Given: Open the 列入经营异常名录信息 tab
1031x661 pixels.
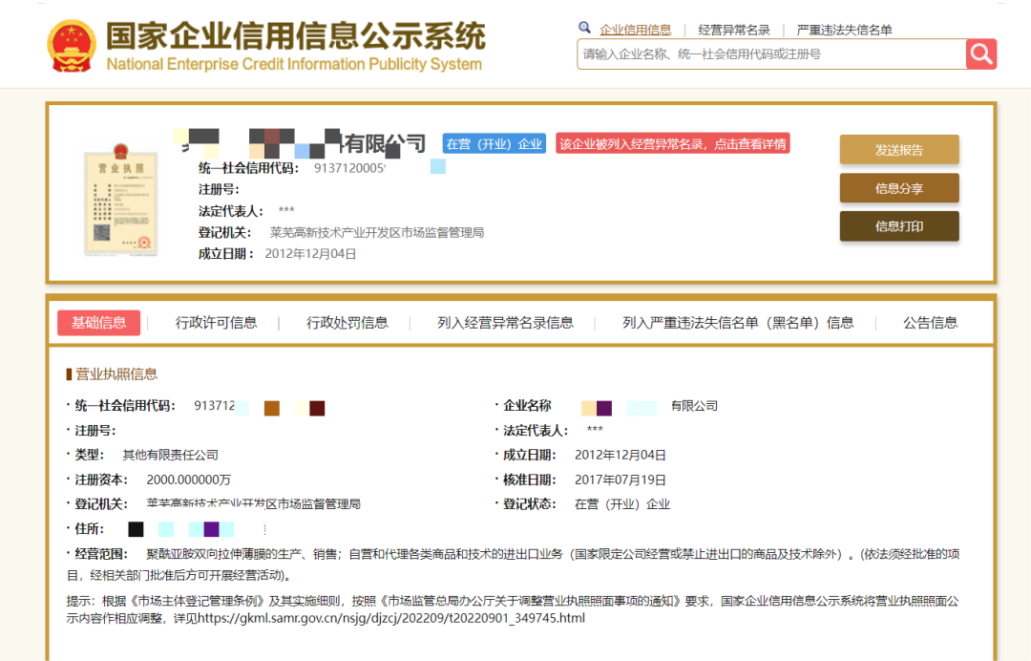Looking at the screenshot, I should pos(505,323).
